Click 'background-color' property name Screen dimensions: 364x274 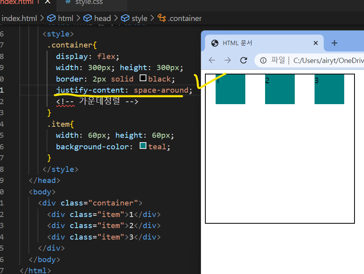[93, 147]
